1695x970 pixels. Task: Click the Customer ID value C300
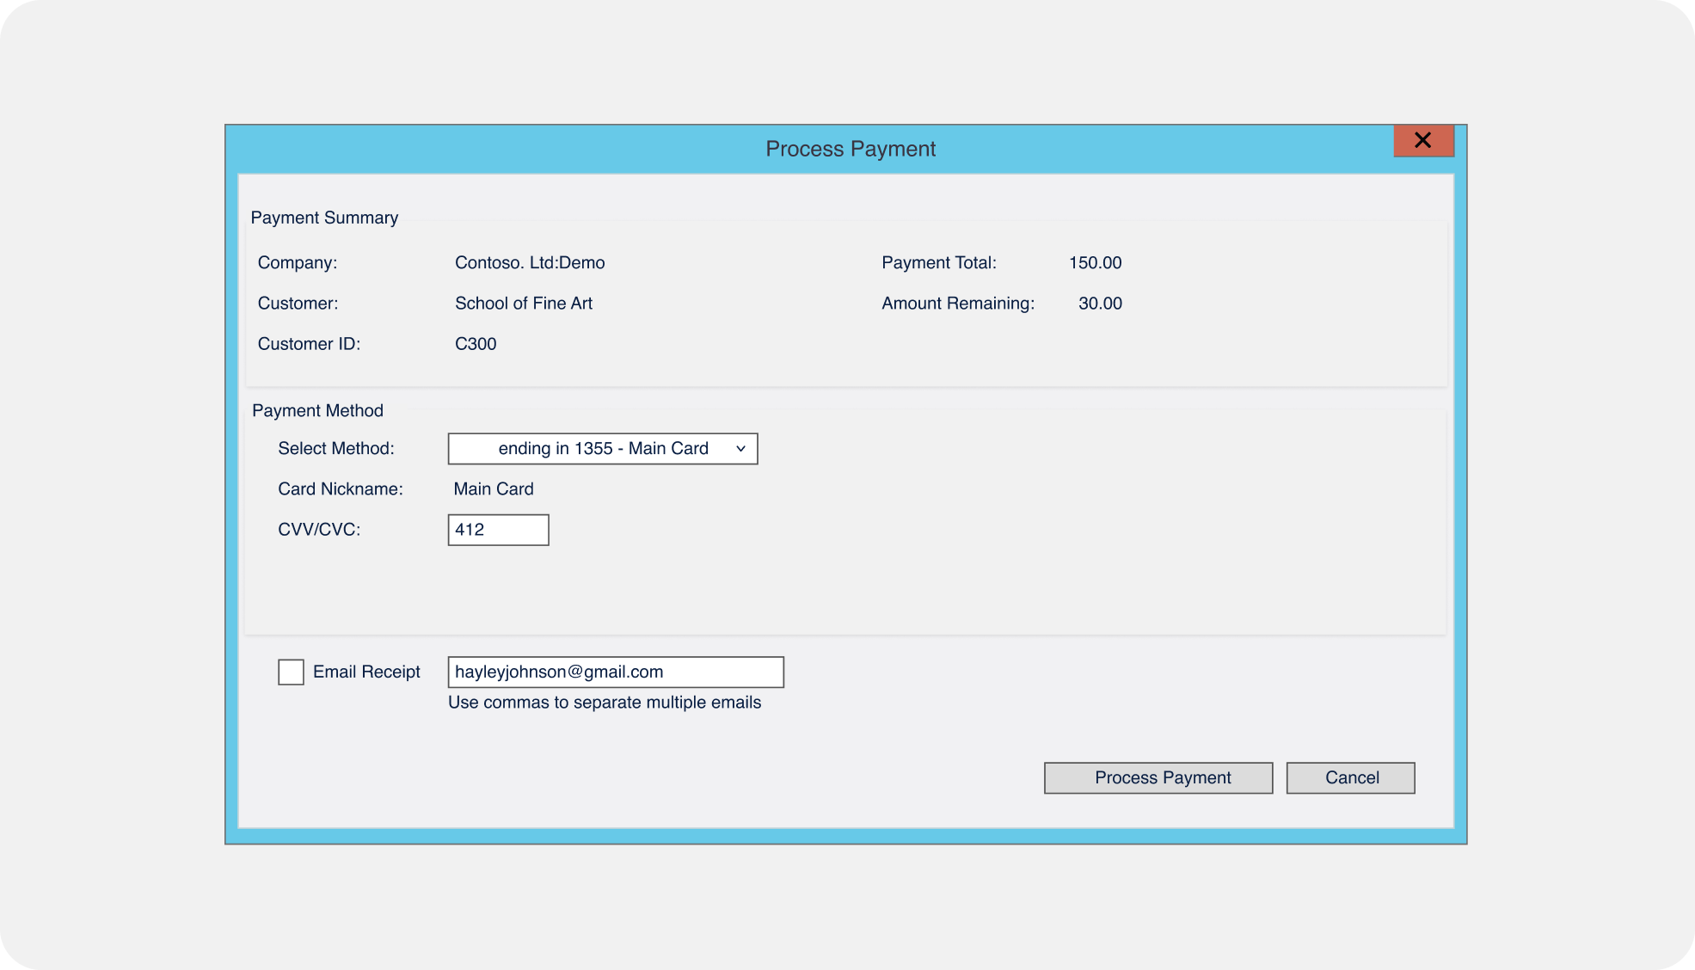pos(476,343)
